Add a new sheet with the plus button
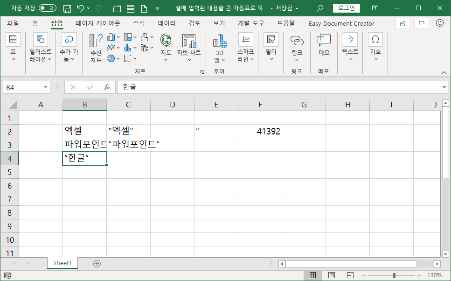 97,263
